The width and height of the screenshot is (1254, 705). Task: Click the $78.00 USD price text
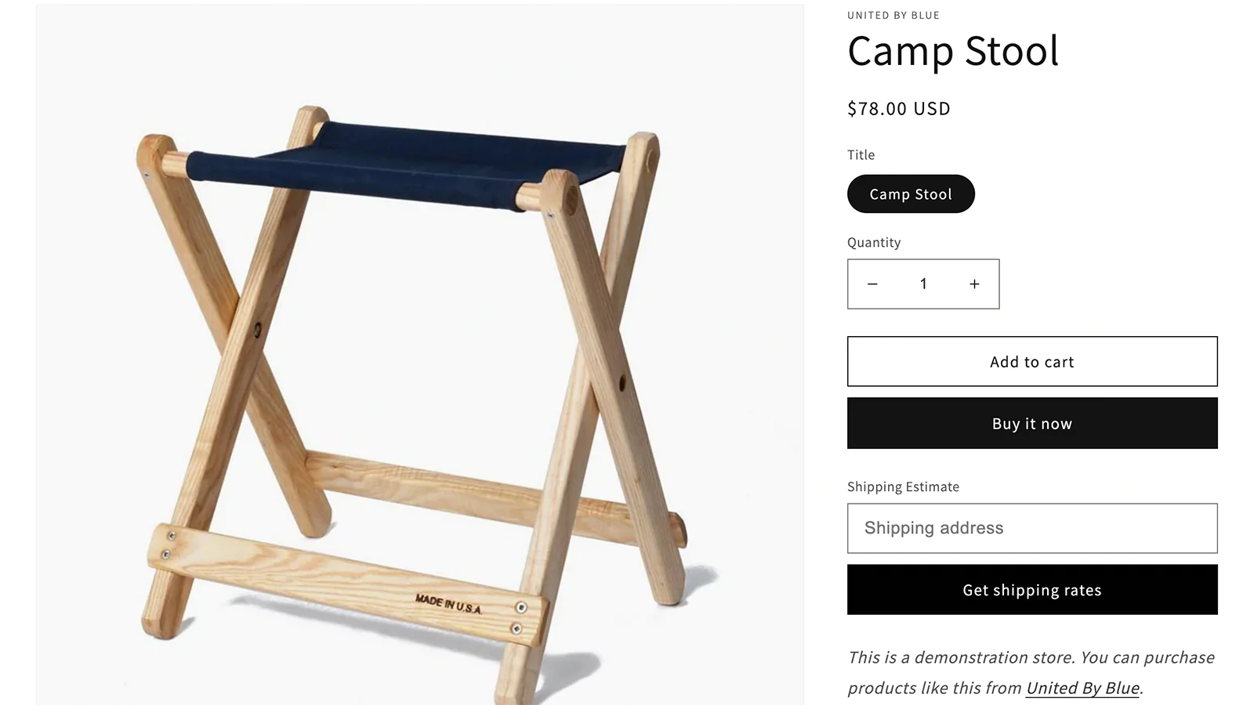coord(899,109)
